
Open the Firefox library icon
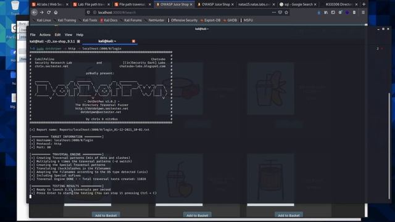click(x=326, y=12)
